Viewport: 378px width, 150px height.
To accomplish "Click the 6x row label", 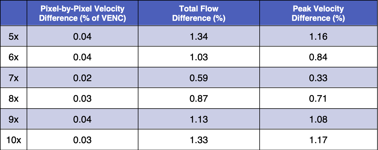I will (13, 57).
